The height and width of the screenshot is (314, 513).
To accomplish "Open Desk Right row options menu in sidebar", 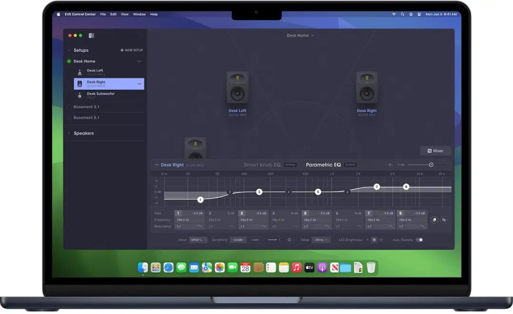I will [x=139, y=84].
